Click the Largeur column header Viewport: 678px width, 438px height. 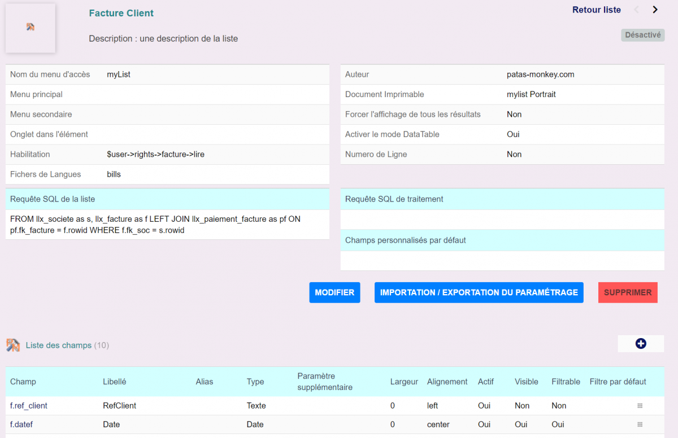click(x=404, y=382)
